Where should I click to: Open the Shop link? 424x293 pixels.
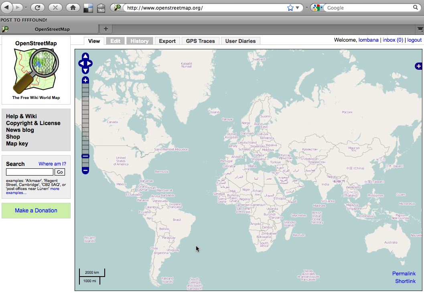tap(13, 137)
